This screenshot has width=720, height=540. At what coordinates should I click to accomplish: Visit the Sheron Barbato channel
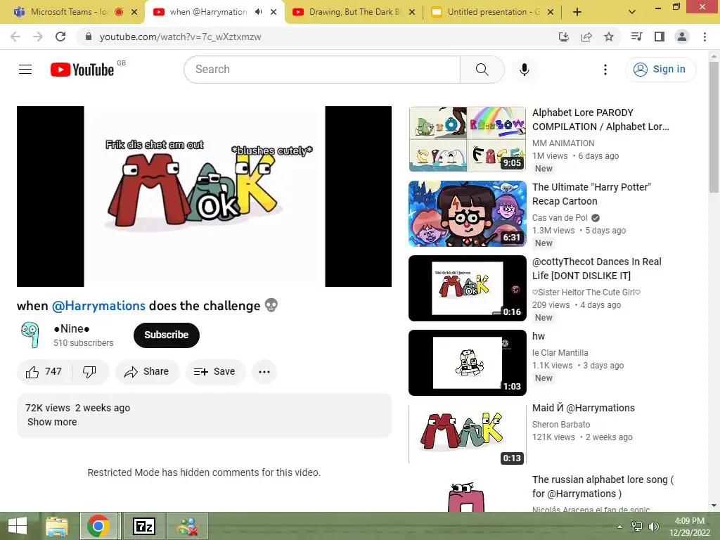(x=560, y=424)
